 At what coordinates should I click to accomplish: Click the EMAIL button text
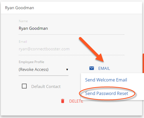(104, 68)
